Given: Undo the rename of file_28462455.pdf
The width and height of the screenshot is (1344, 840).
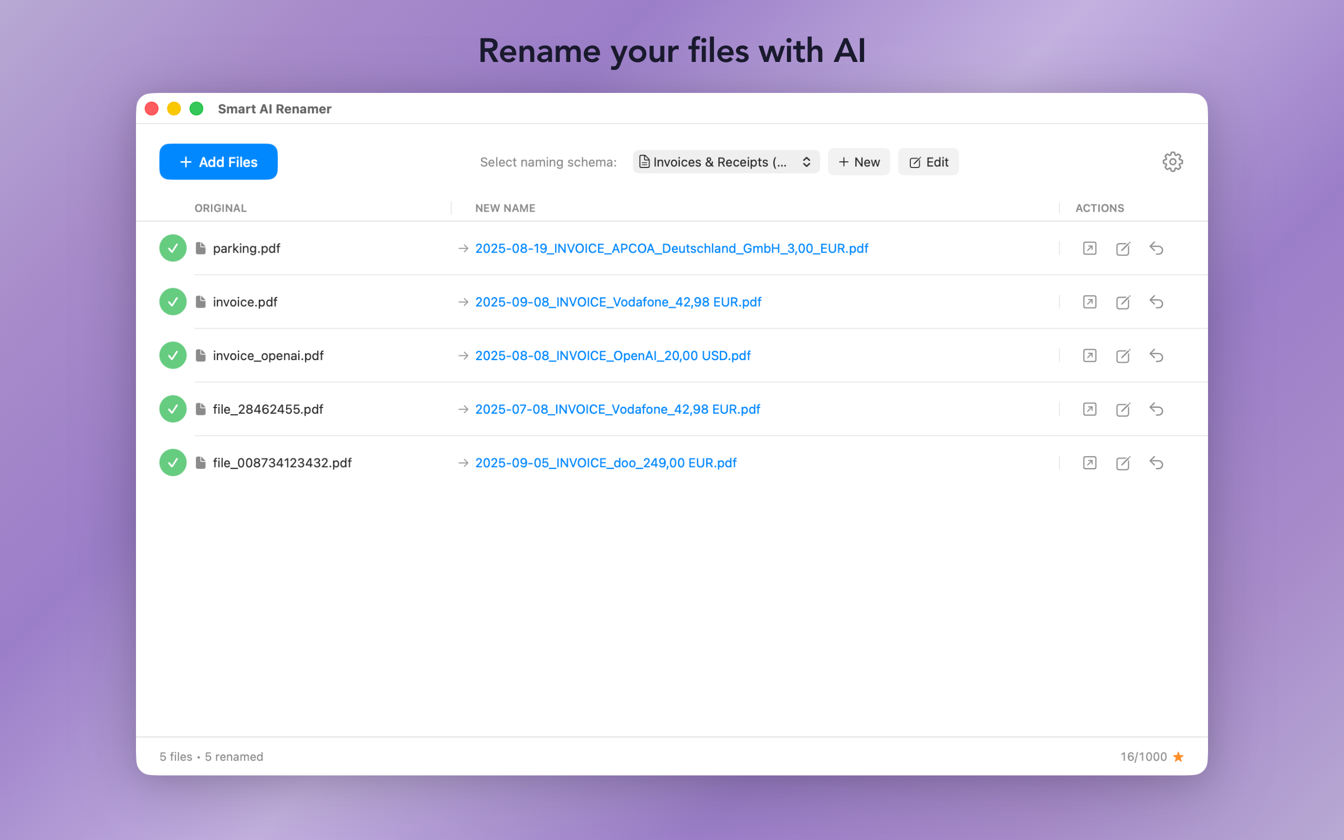Looking at the screenshot, I should coord(1156,409).
